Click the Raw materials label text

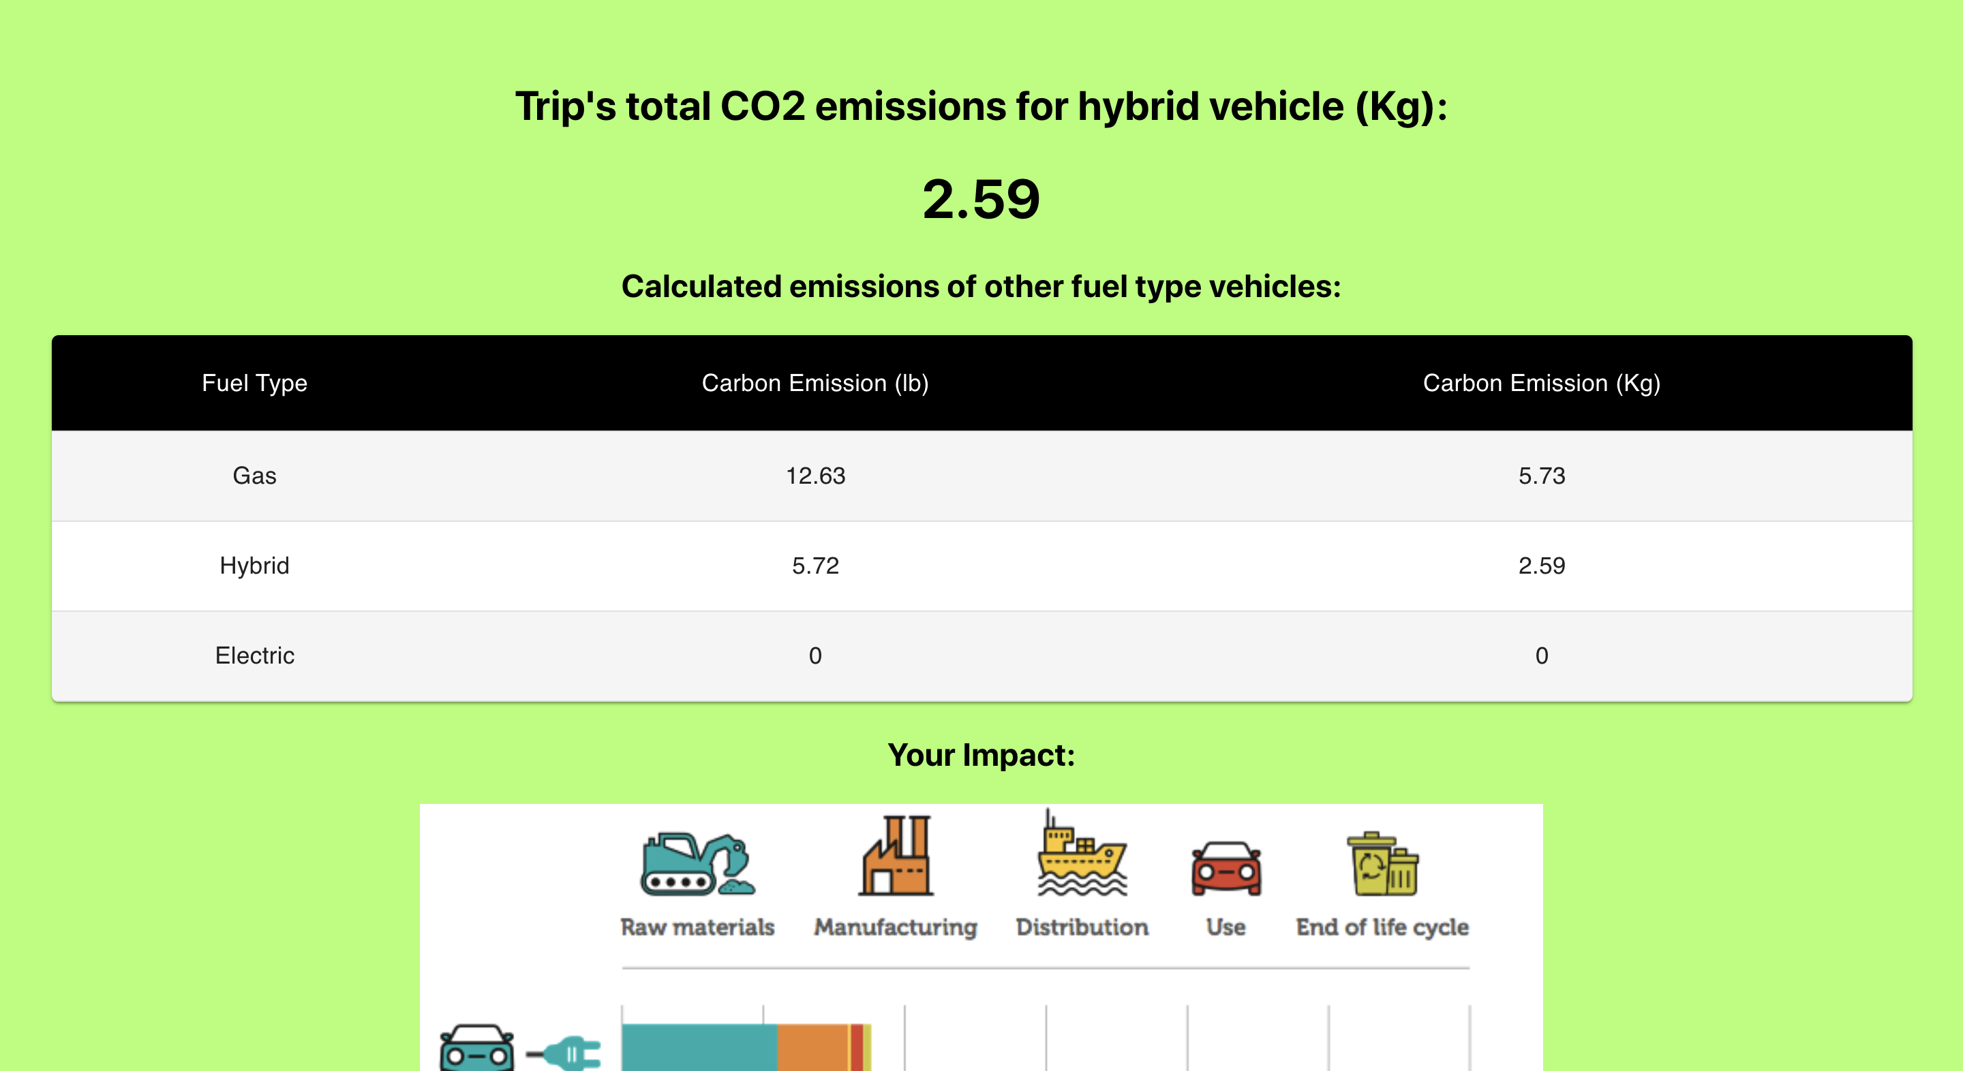(x=697, y=927)
